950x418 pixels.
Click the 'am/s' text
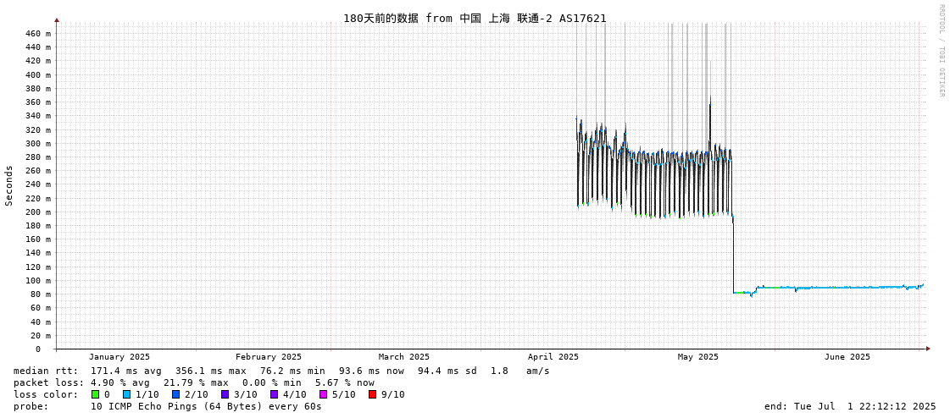(x=539, y=371)
